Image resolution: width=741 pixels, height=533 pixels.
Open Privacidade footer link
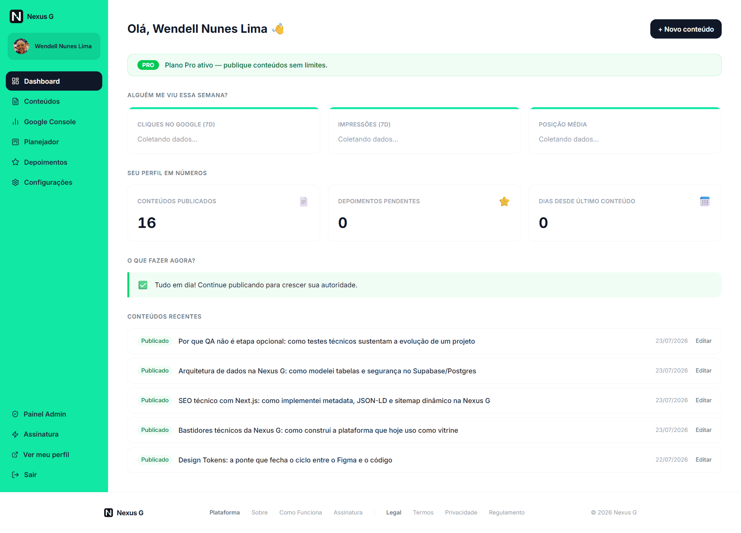pyautogui.click(x=461, y=513)
